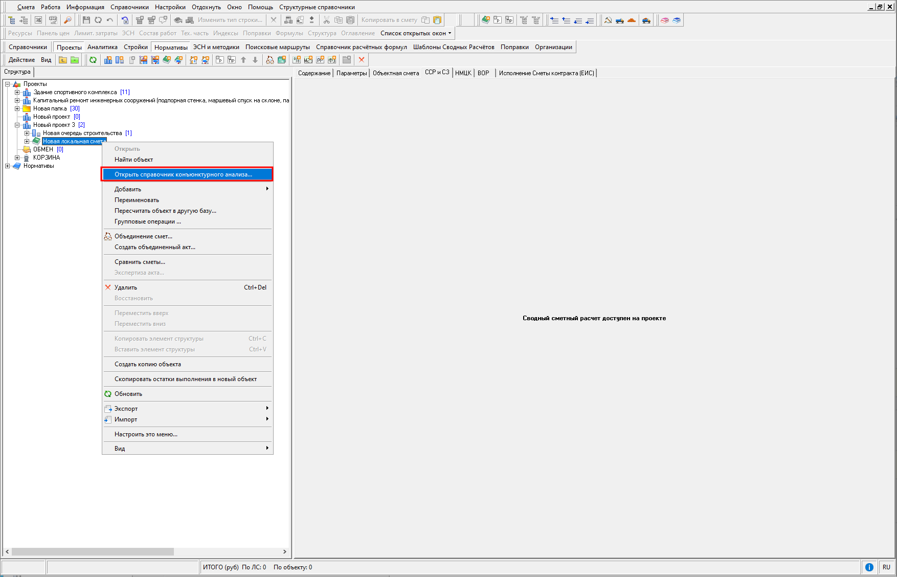This screenshot has width=897, height=577.
Task: Click the hammer and sickle labor icon
Action: point(608,20)
